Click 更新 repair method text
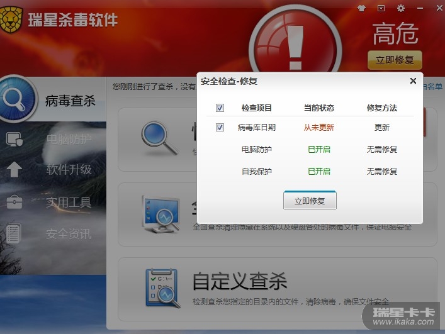Image resolution: width=445 pixels, height=334 pixels. pyautogui.click(x=381, y=128)
